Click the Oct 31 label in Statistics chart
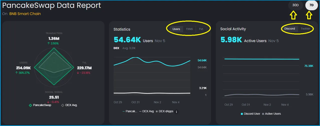 click(135, 102)
